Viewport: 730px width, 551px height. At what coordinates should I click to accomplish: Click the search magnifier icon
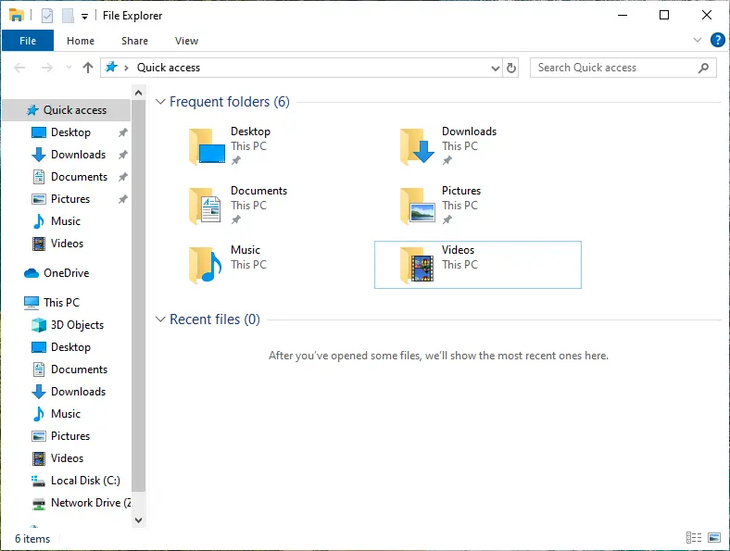point(703,68)
